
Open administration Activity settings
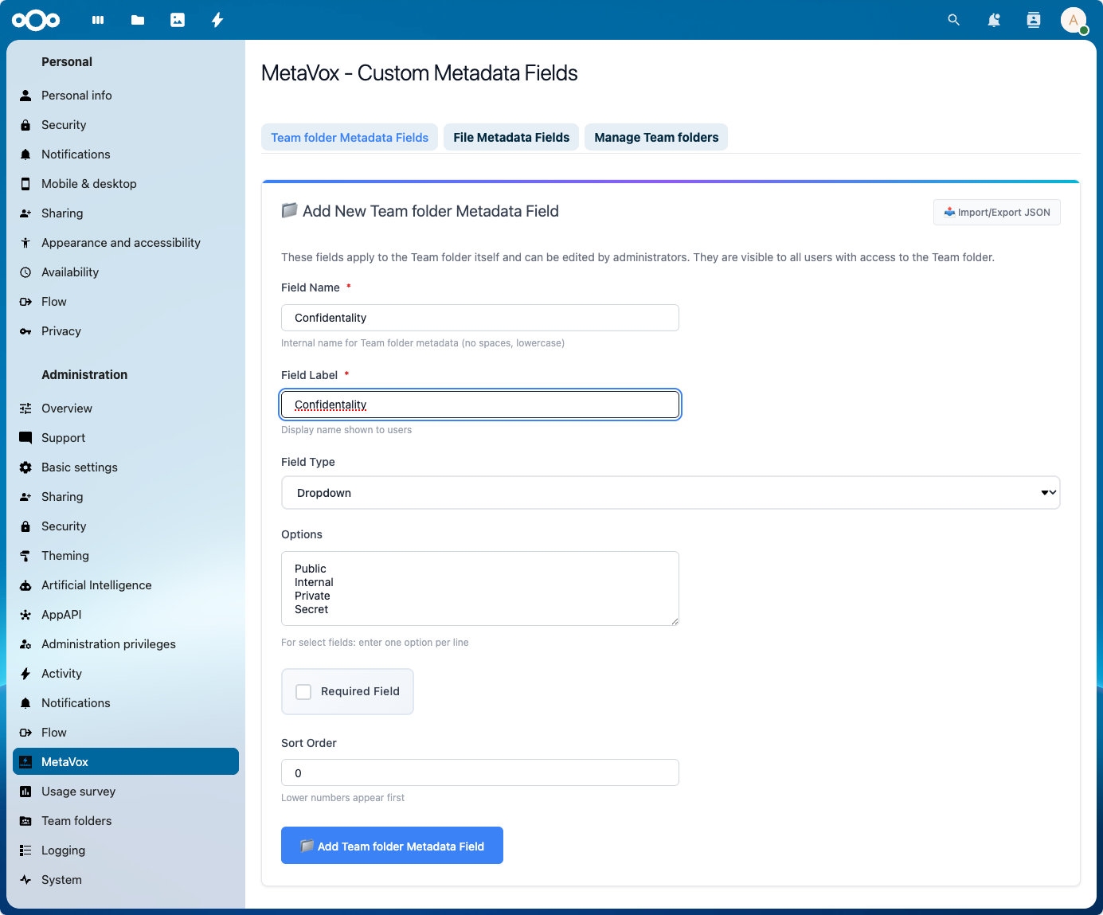126,674
